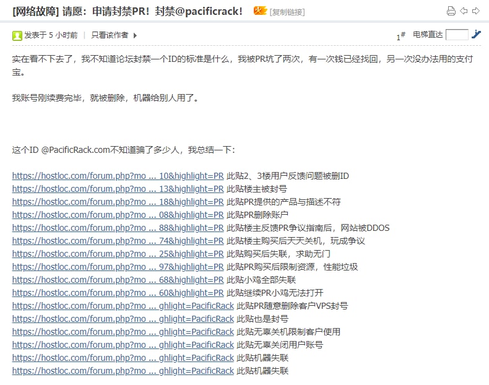
Task: Click the [复制链接] copy link button
Action: click(x=287, y=12)
